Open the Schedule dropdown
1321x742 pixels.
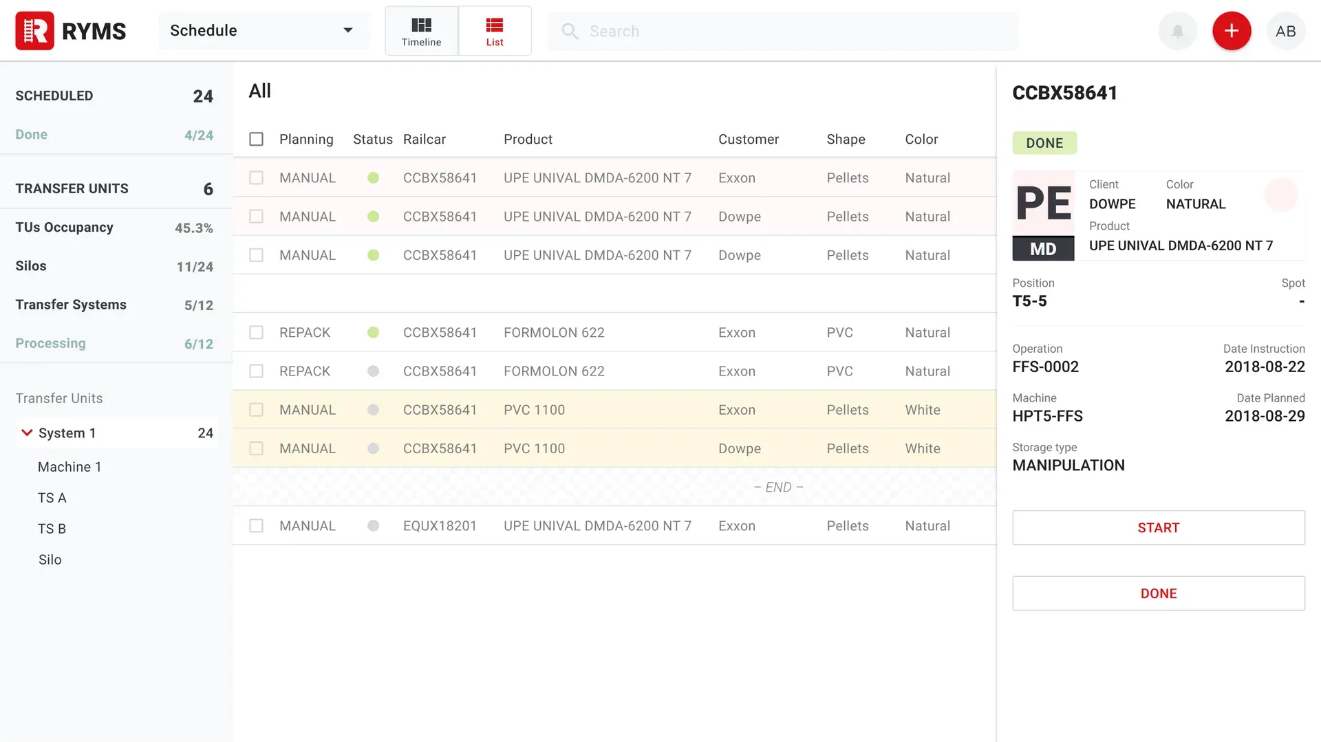(x=264, y=30)
